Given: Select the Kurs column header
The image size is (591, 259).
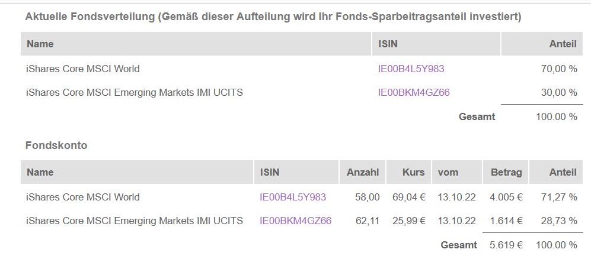Looking at the screenshot, I should [x=413, y=172].
